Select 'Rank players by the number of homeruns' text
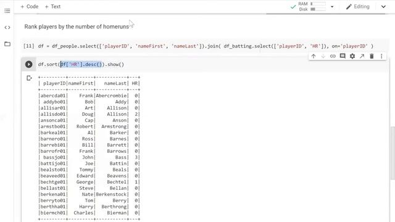395x222 pixels. (x=77, y=27)
